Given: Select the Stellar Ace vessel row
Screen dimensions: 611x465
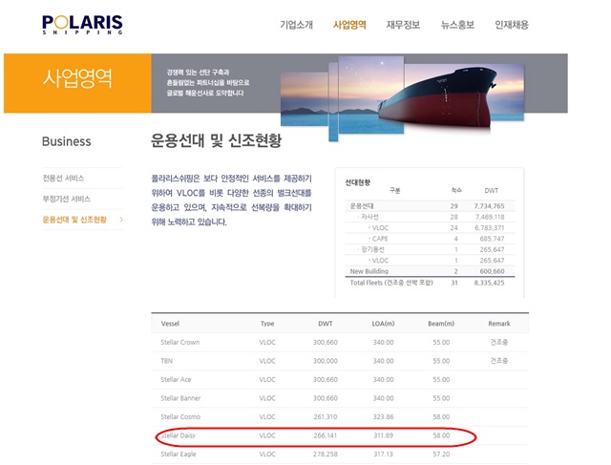Looking at the screenshot, I should tap(340, 380).
